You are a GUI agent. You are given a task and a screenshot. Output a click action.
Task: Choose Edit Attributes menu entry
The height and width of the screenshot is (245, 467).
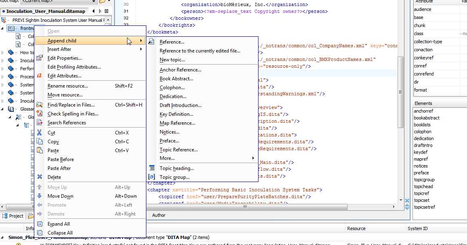tap(65, 76)
